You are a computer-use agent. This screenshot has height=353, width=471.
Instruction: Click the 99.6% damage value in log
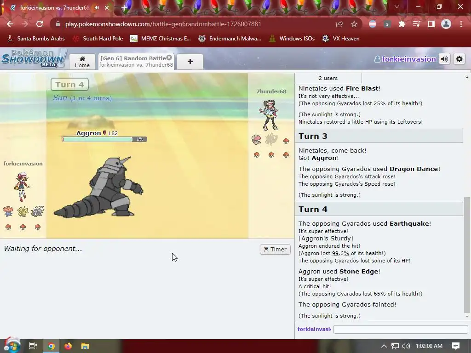click(x=340, y=253)
